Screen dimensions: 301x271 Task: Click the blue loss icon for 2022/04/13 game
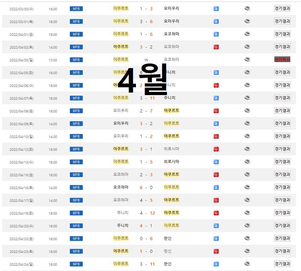pyautogui.click(x=216, y=162)
